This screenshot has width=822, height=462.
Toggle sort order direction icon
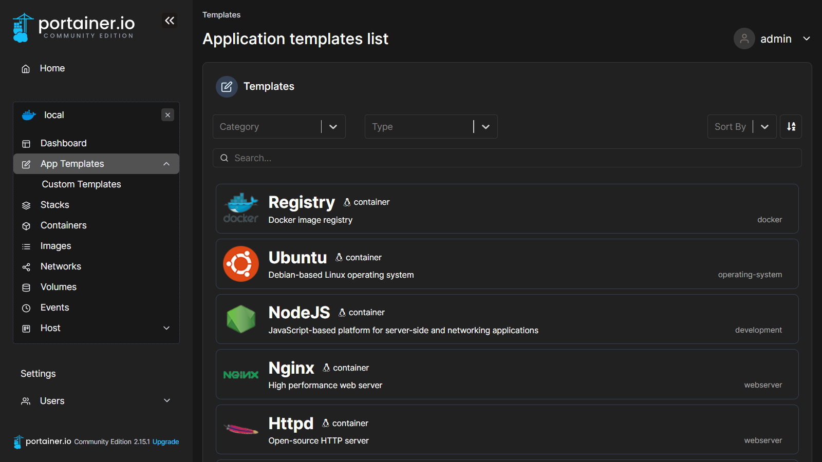pos(791,127)
